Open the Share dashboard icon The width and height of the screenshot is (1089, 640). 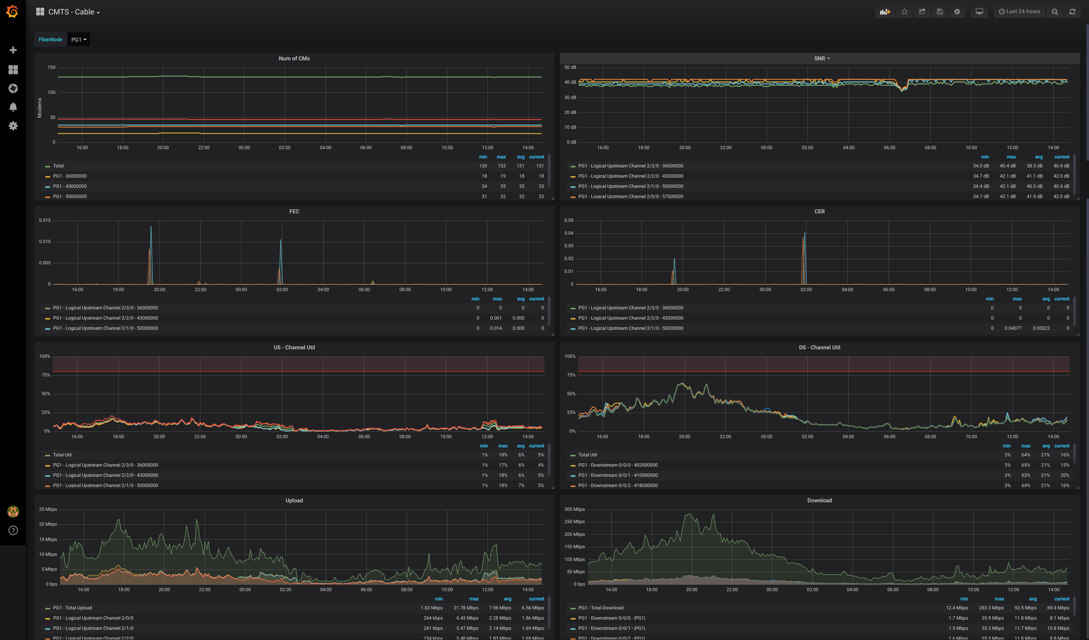[922, 11]
